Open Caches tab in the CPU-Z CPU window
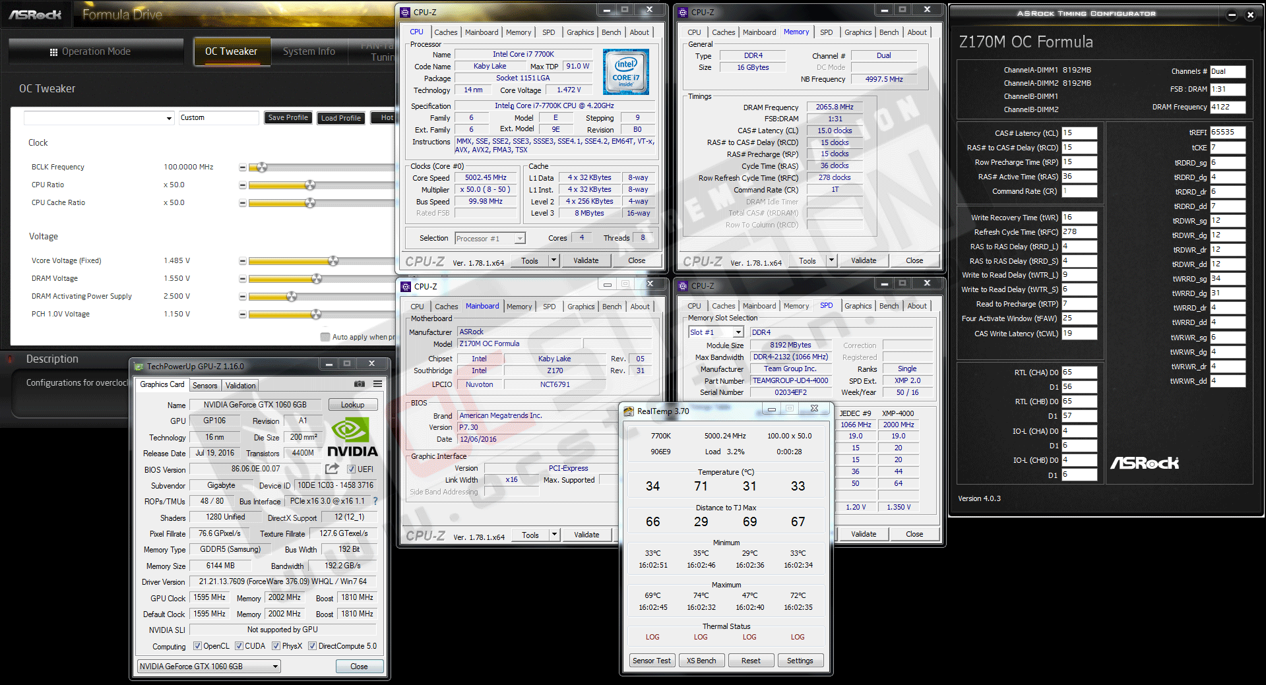The image size is (1266, 685). click(445, 32)
